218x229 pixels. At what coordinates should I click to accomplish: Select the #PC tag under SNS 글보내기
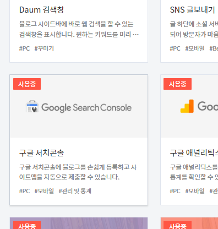(x=175, y=48)
